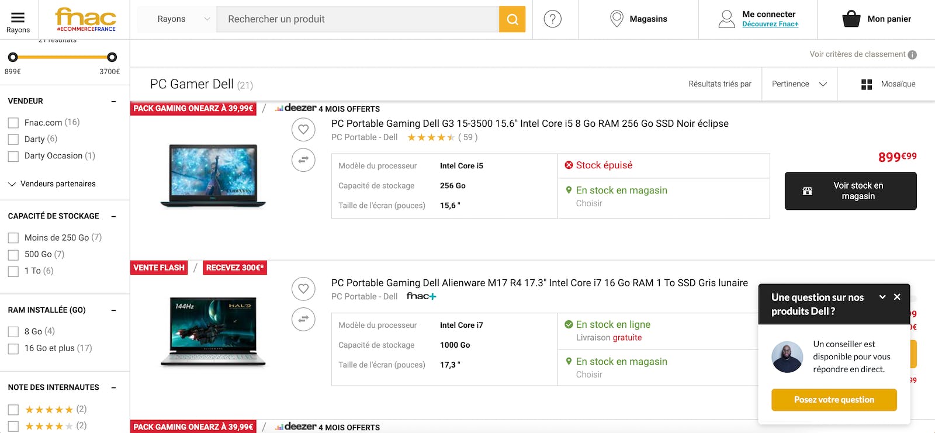Minimize the Dell chat widget with chevron
Screen dimensions: 935x433
(x=882, y=297)
